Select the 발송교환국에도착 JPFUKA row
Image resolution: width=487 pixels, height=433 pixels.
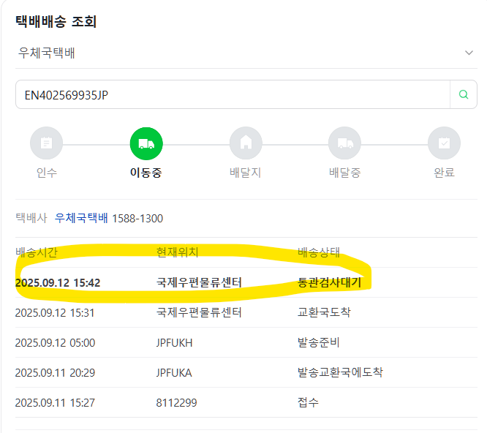(246, 372)
